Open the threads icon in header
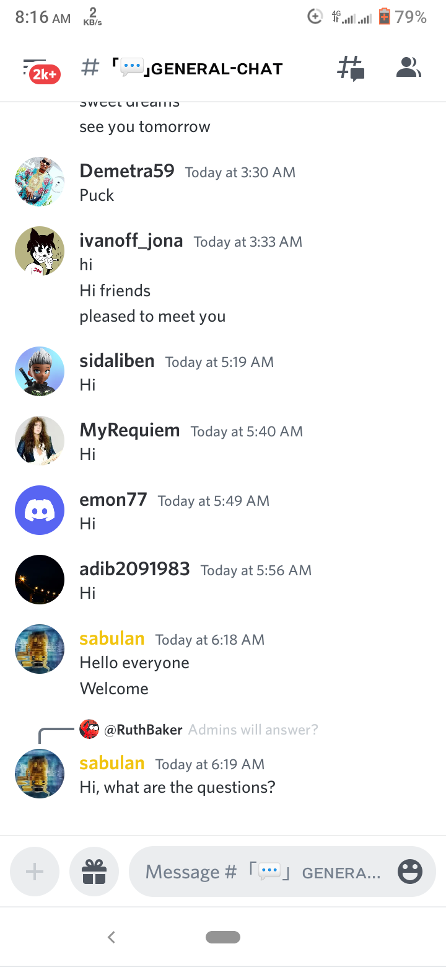 click(x=351, y=68)
